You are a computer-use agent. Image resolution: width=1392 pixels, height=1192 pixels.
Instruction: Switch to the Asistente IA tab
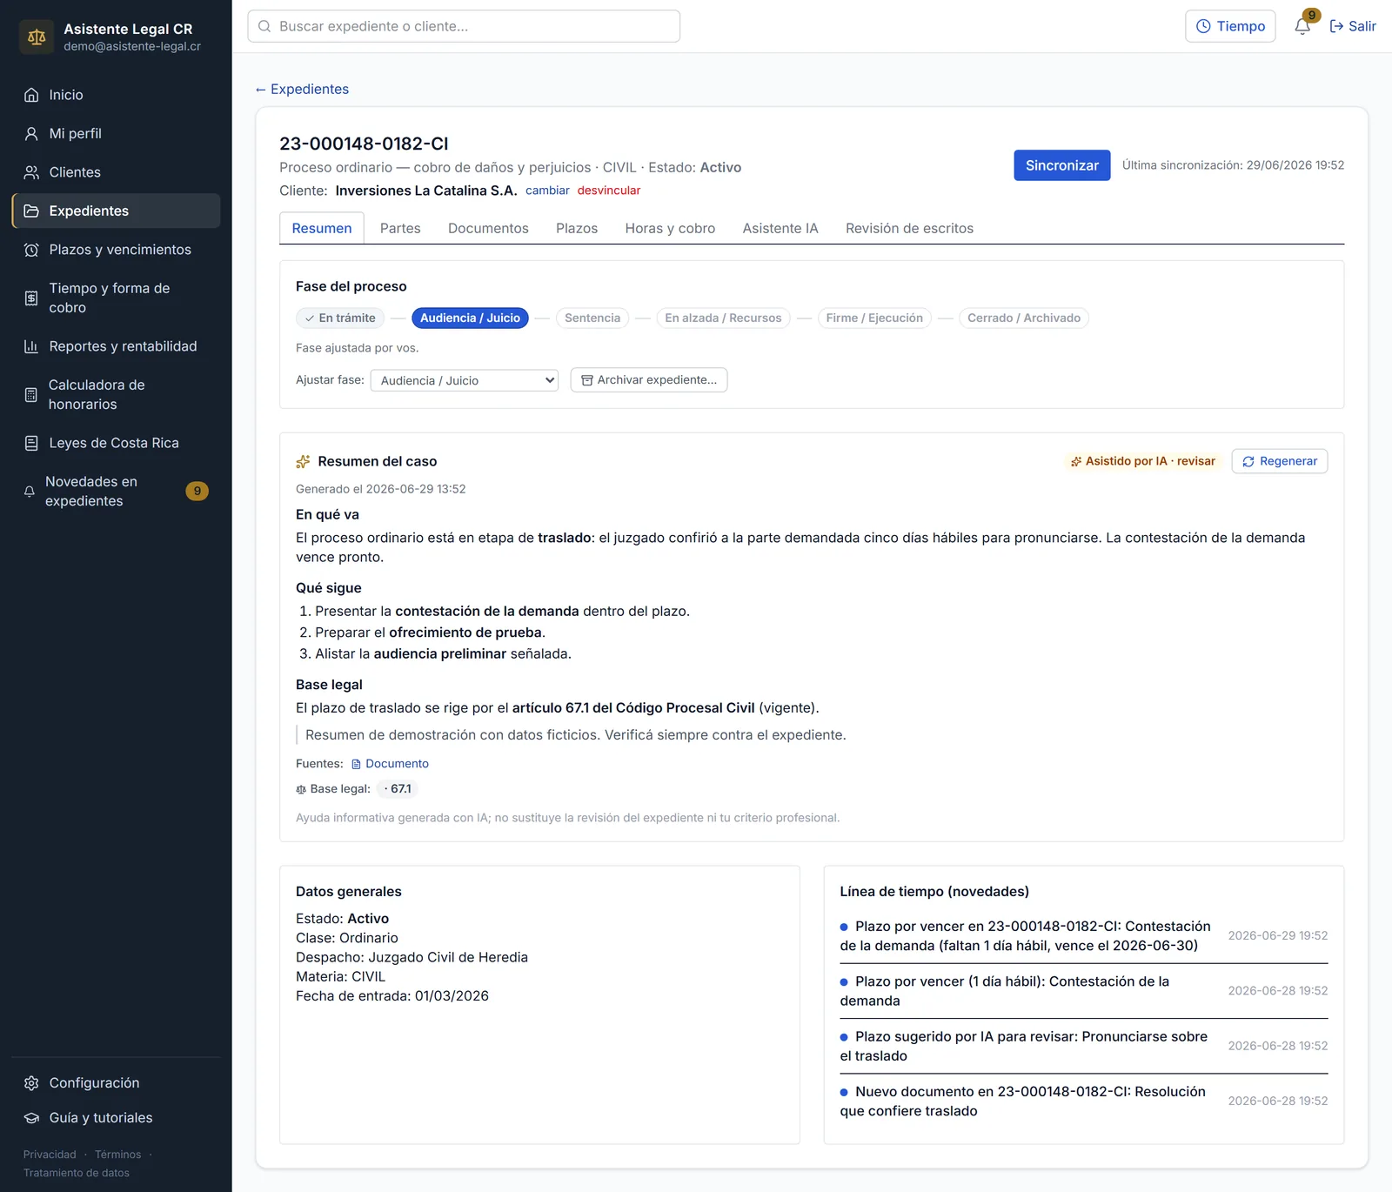pyautogui.click(x=780, y=228)
